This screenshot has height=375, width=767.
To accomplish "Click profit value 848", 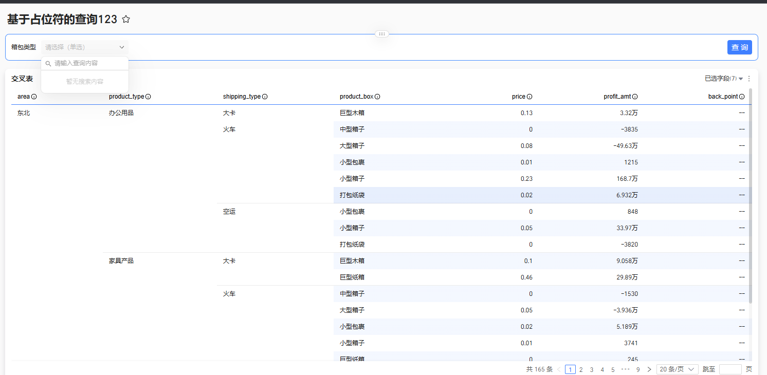I will tap(633, 212).
